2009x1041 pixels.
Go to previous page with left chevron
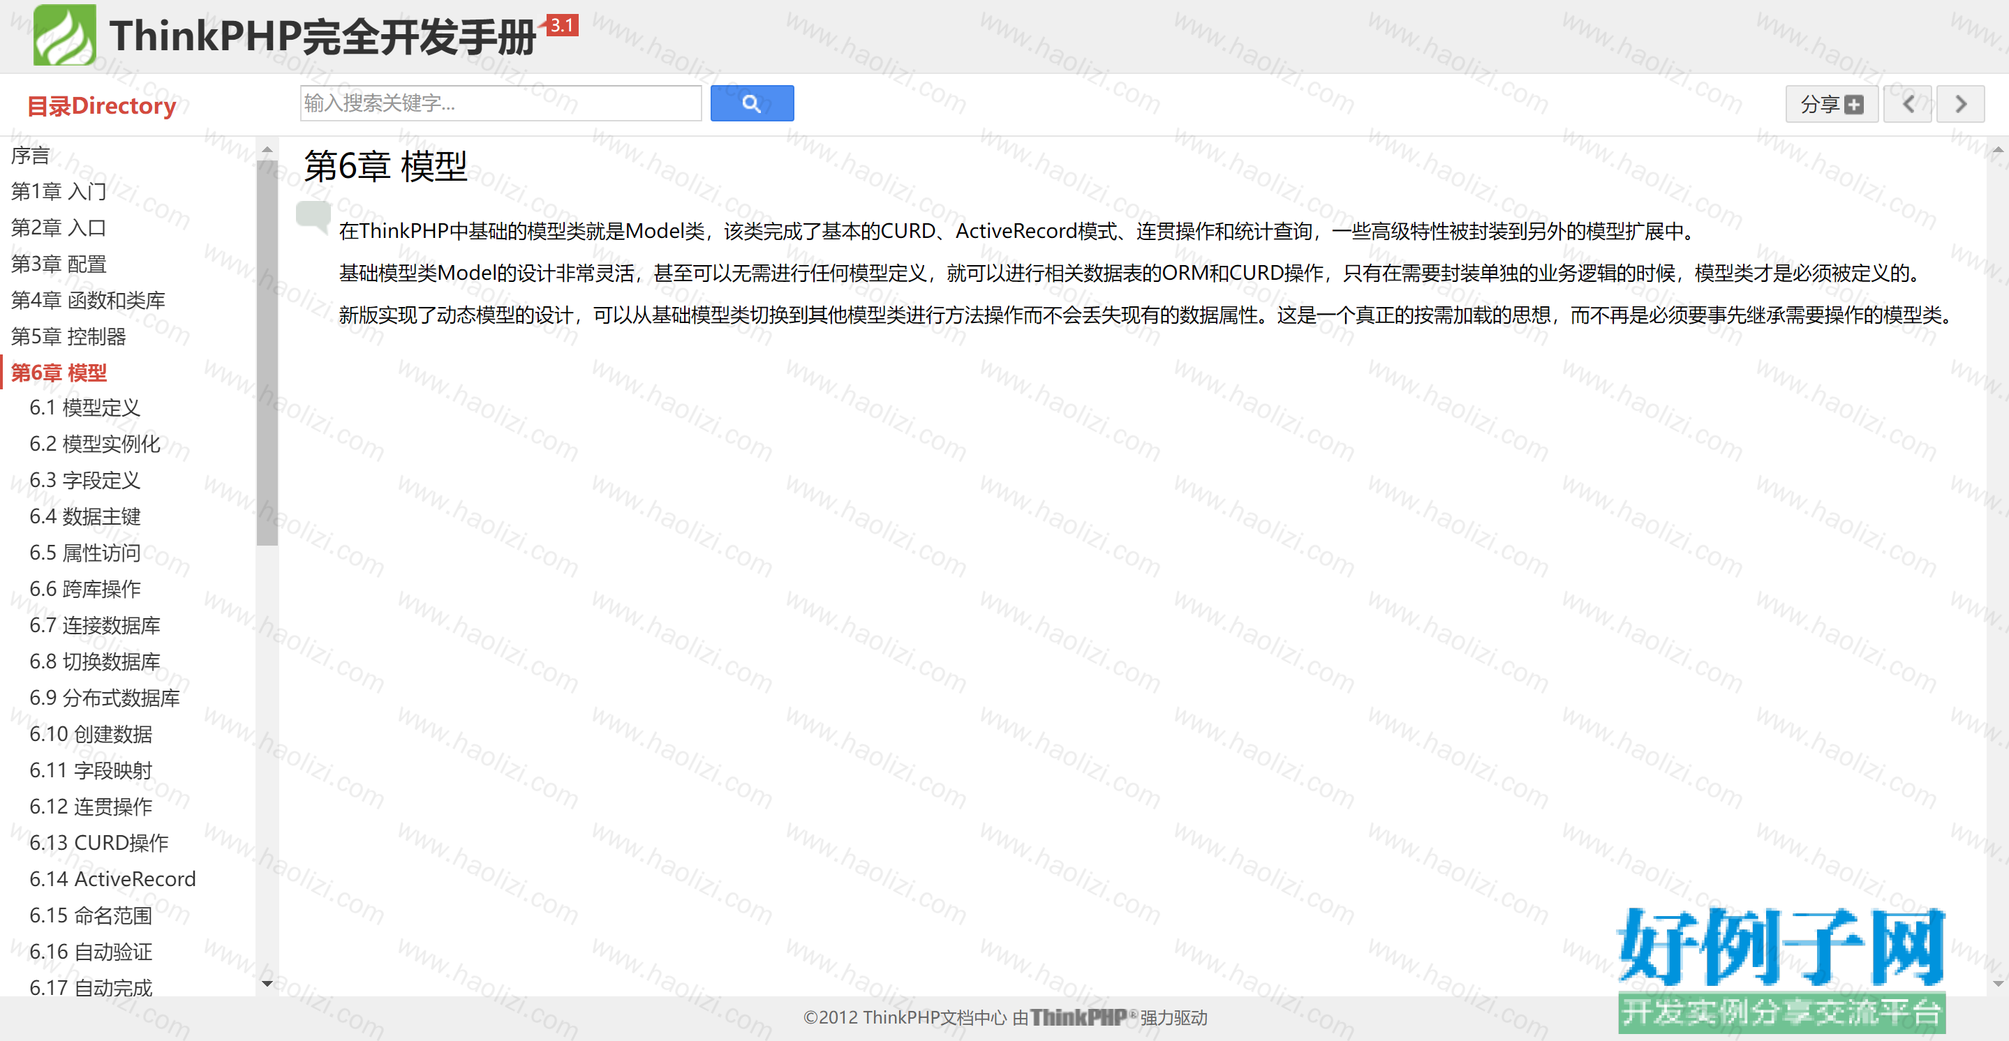(x=1908, y=104)
